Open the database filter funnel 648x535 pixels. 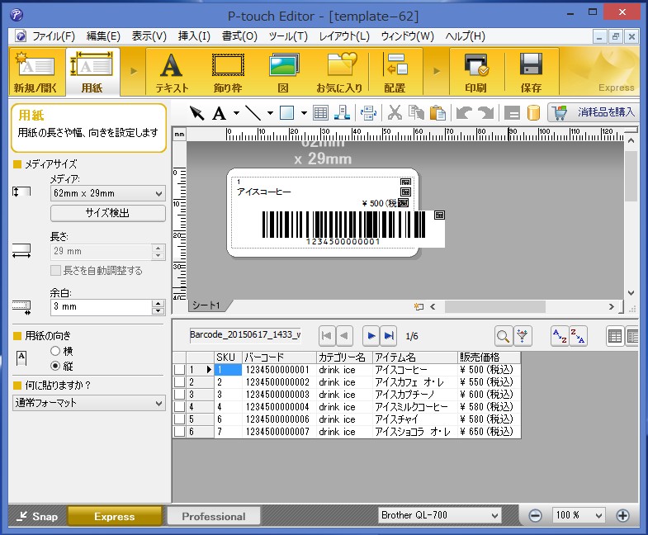click(x=523, y=336)
